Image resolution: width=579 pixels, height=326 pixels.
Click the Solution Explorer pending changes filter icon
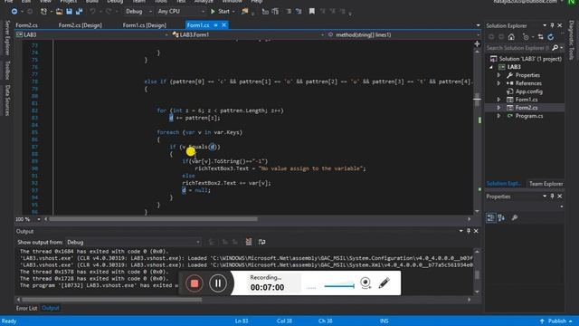pos(526,37)
